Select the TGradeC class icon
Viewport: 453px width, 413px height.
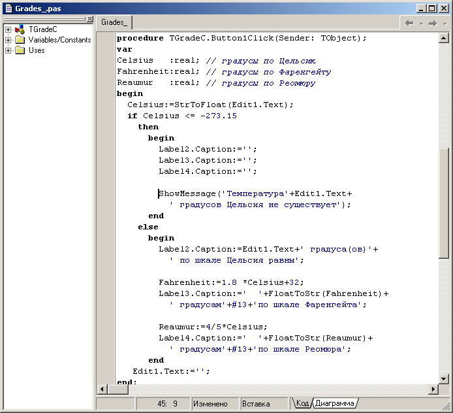pyautogui.click(x=20, y=29)
